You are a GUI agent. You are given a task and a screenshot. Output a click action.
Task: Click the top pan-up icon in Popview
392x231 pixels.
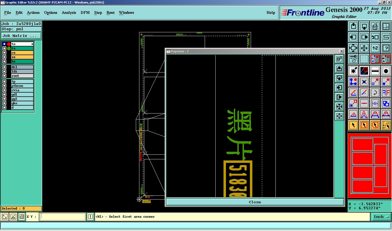click(x=339, y=68)
